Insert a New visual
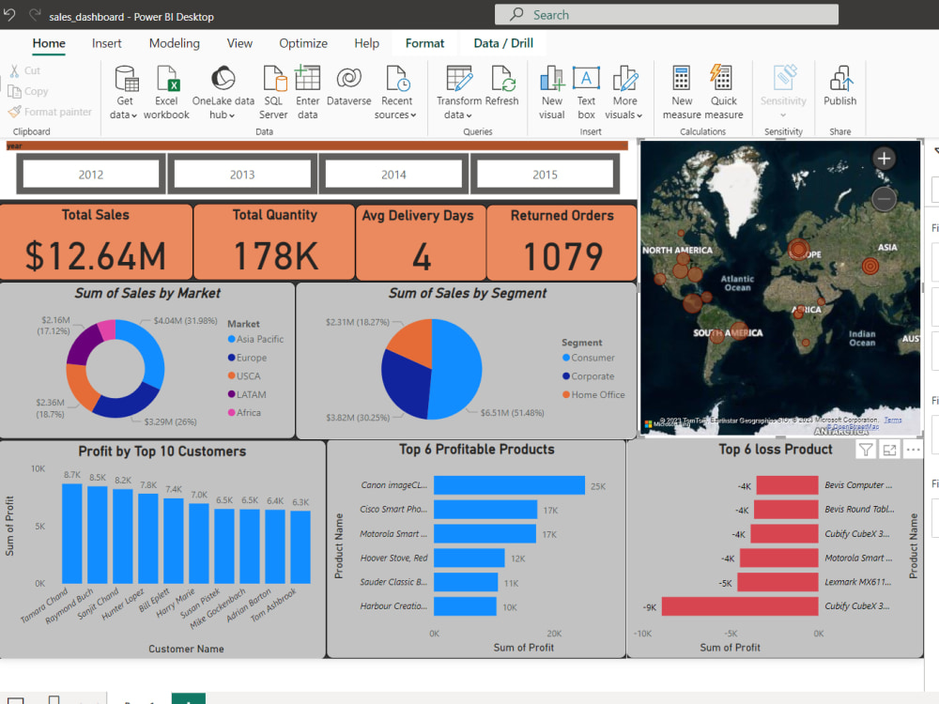939x704 pixels. [x=551, y=89]
